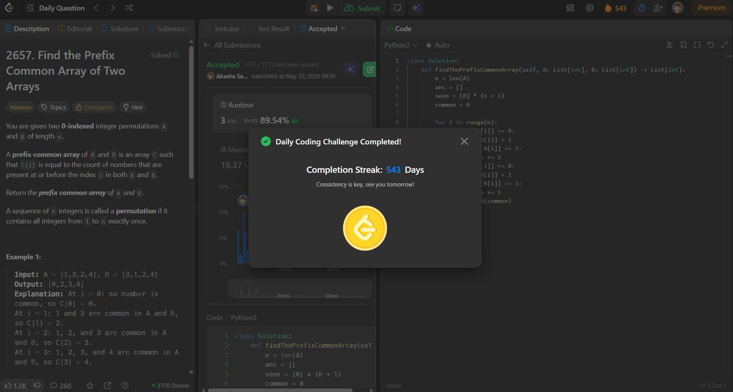Expand the Hint tag
Viewport: 733px width, 392px height.
point(133,107)
